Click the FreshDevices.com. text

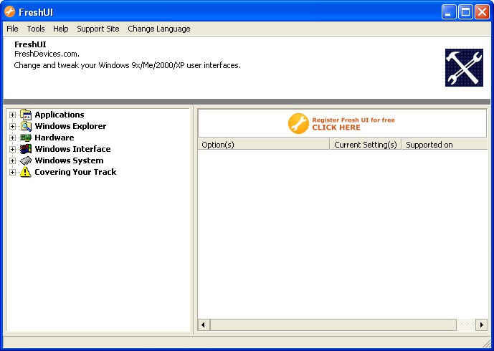coord(47,54)
